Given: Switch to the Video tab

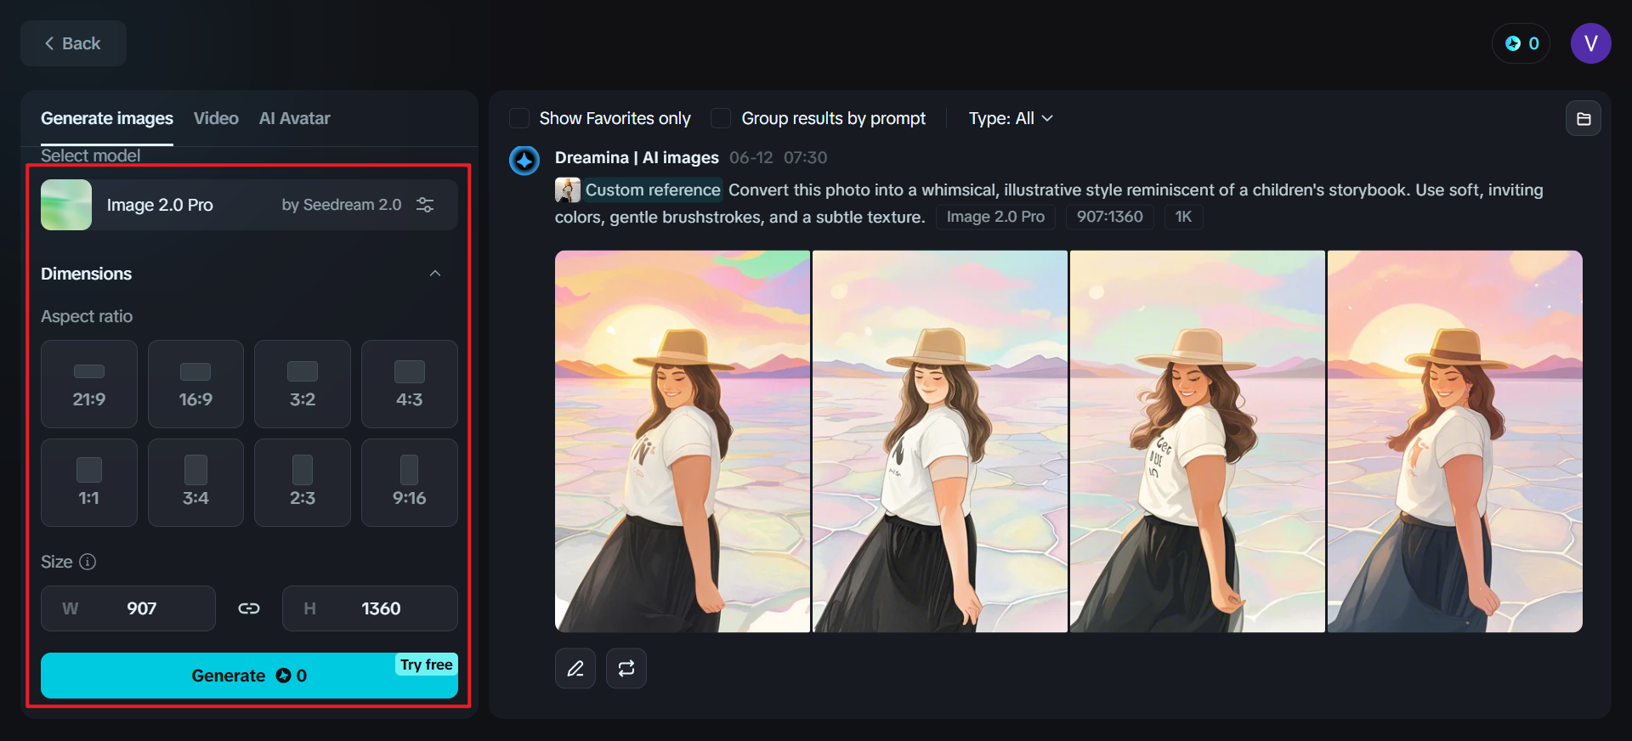Looking at the screenshot, I should pyautogui.click(x=216, y=118).
